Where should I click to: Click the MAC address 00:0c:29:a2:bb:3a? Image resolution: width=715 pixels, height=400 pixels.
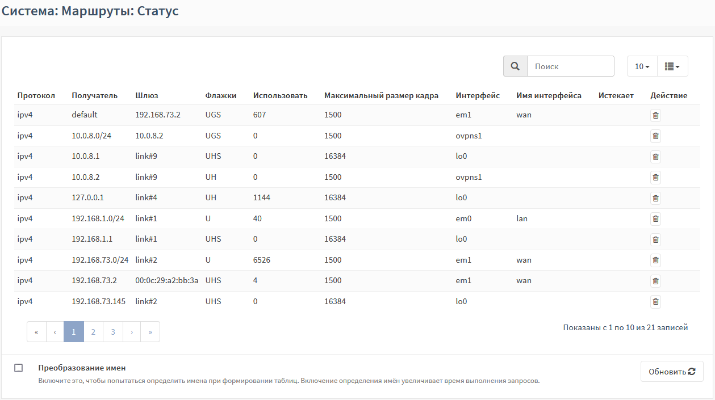point(167,280)
